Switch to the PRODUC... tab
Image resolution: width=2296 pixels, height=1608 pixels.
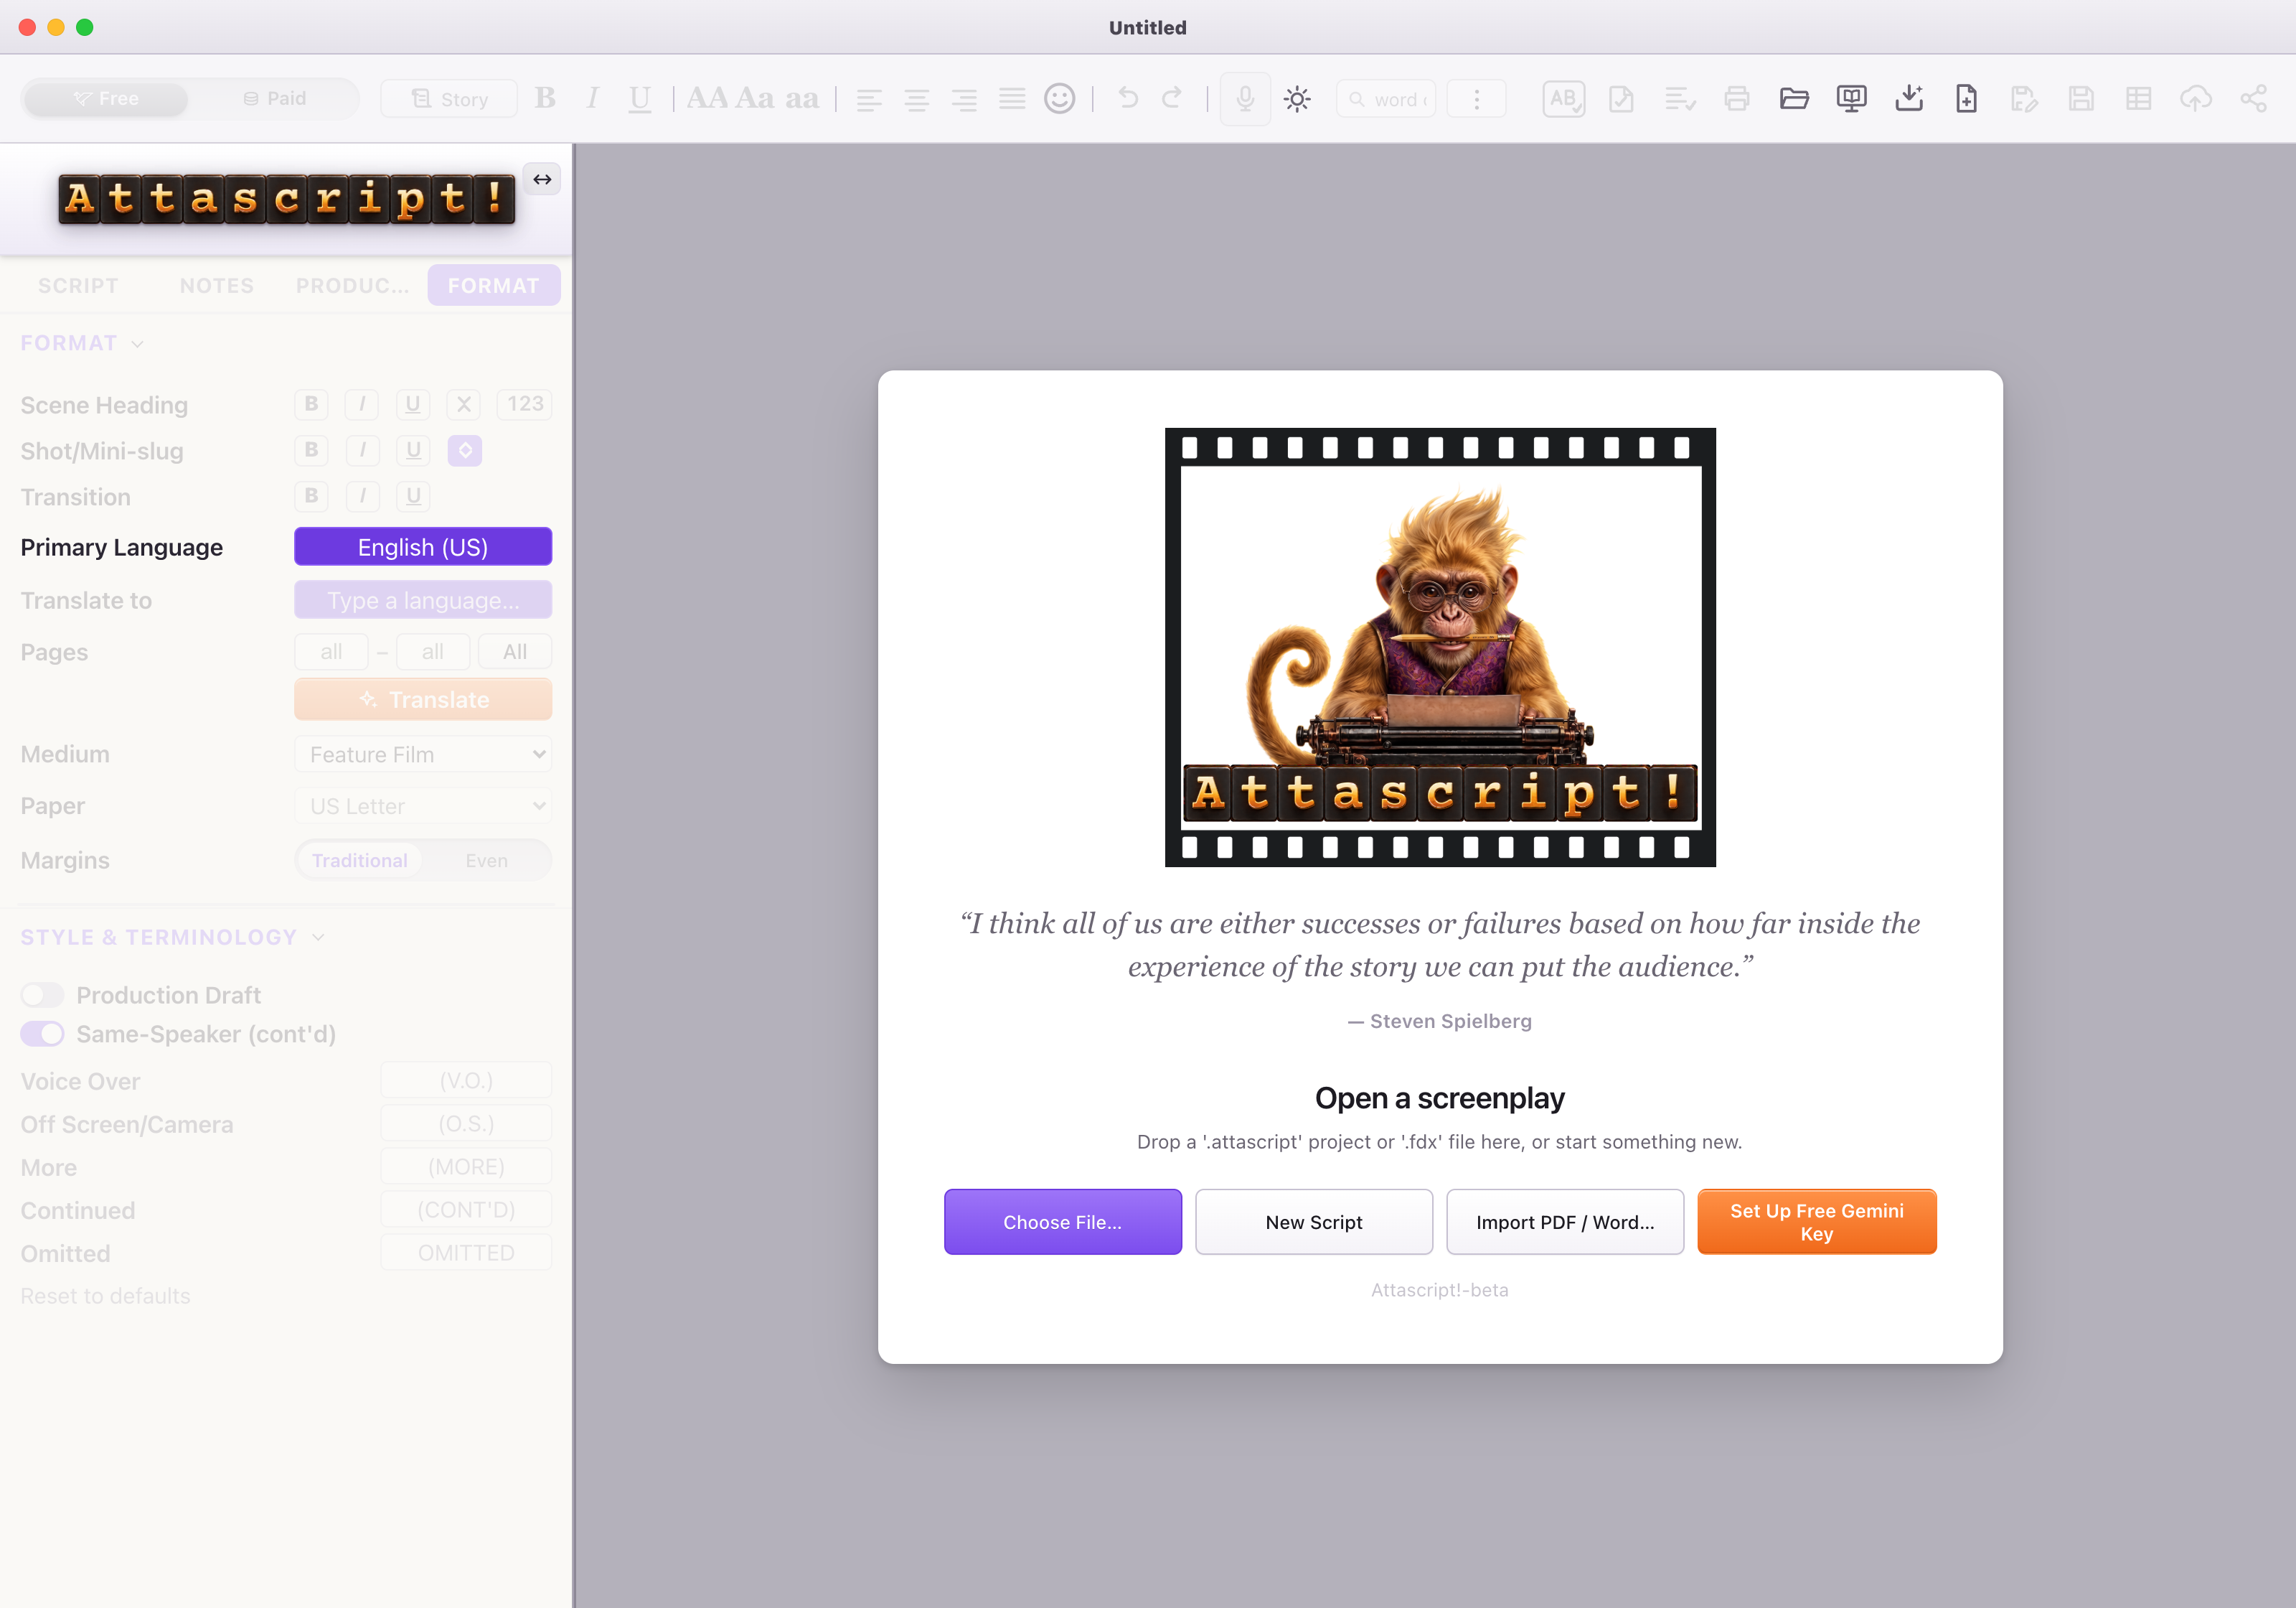pyautogui.click(x=352, y=285)
